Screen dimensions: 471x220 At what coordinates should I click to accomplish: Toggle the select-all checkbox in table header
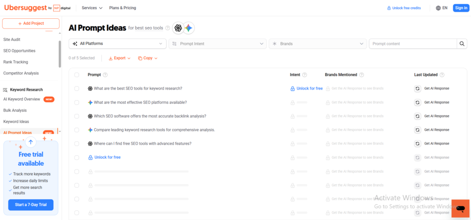pyautogui.click(x=77, y=75)
